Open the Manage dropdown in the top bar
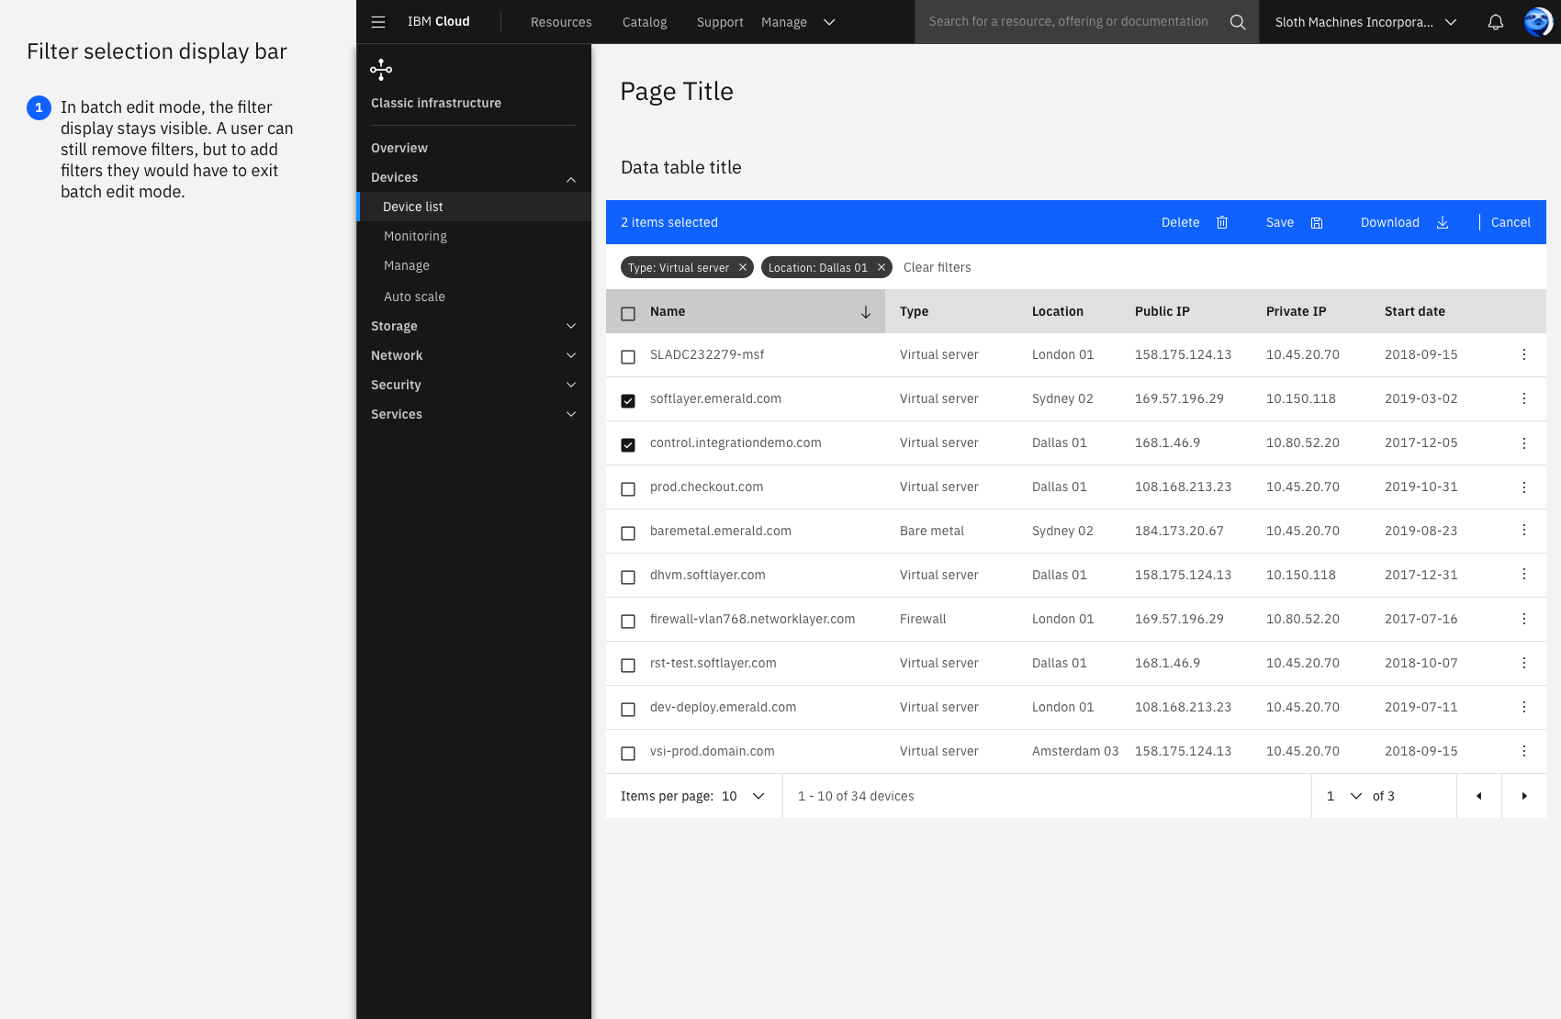 [798, 22]
